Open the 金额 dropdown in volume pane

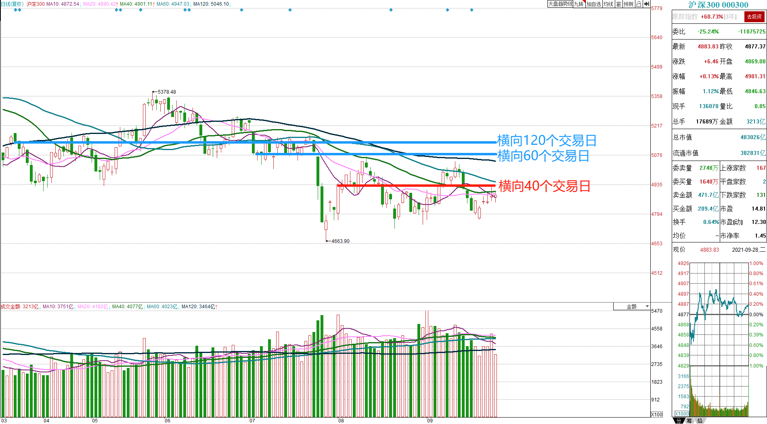632,307
